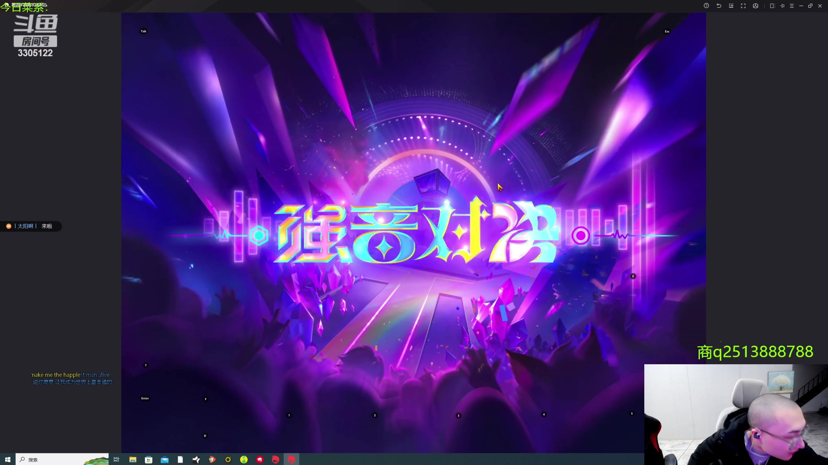
Task: Click the E key hint marker
Action: 633,276
